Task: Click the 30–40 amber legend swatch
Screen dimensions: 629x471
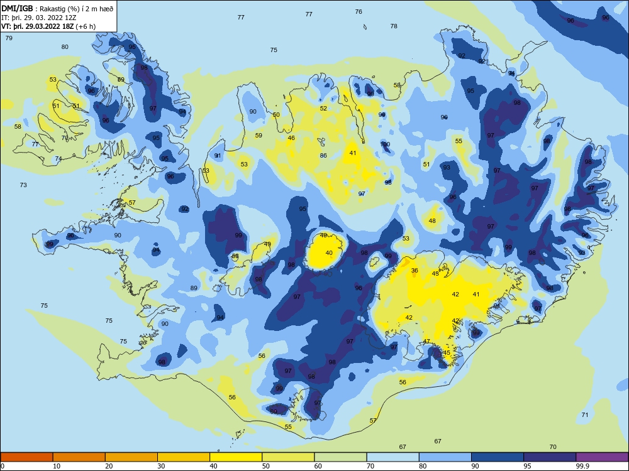Action: pyautogui.click(x=184, y=457)
